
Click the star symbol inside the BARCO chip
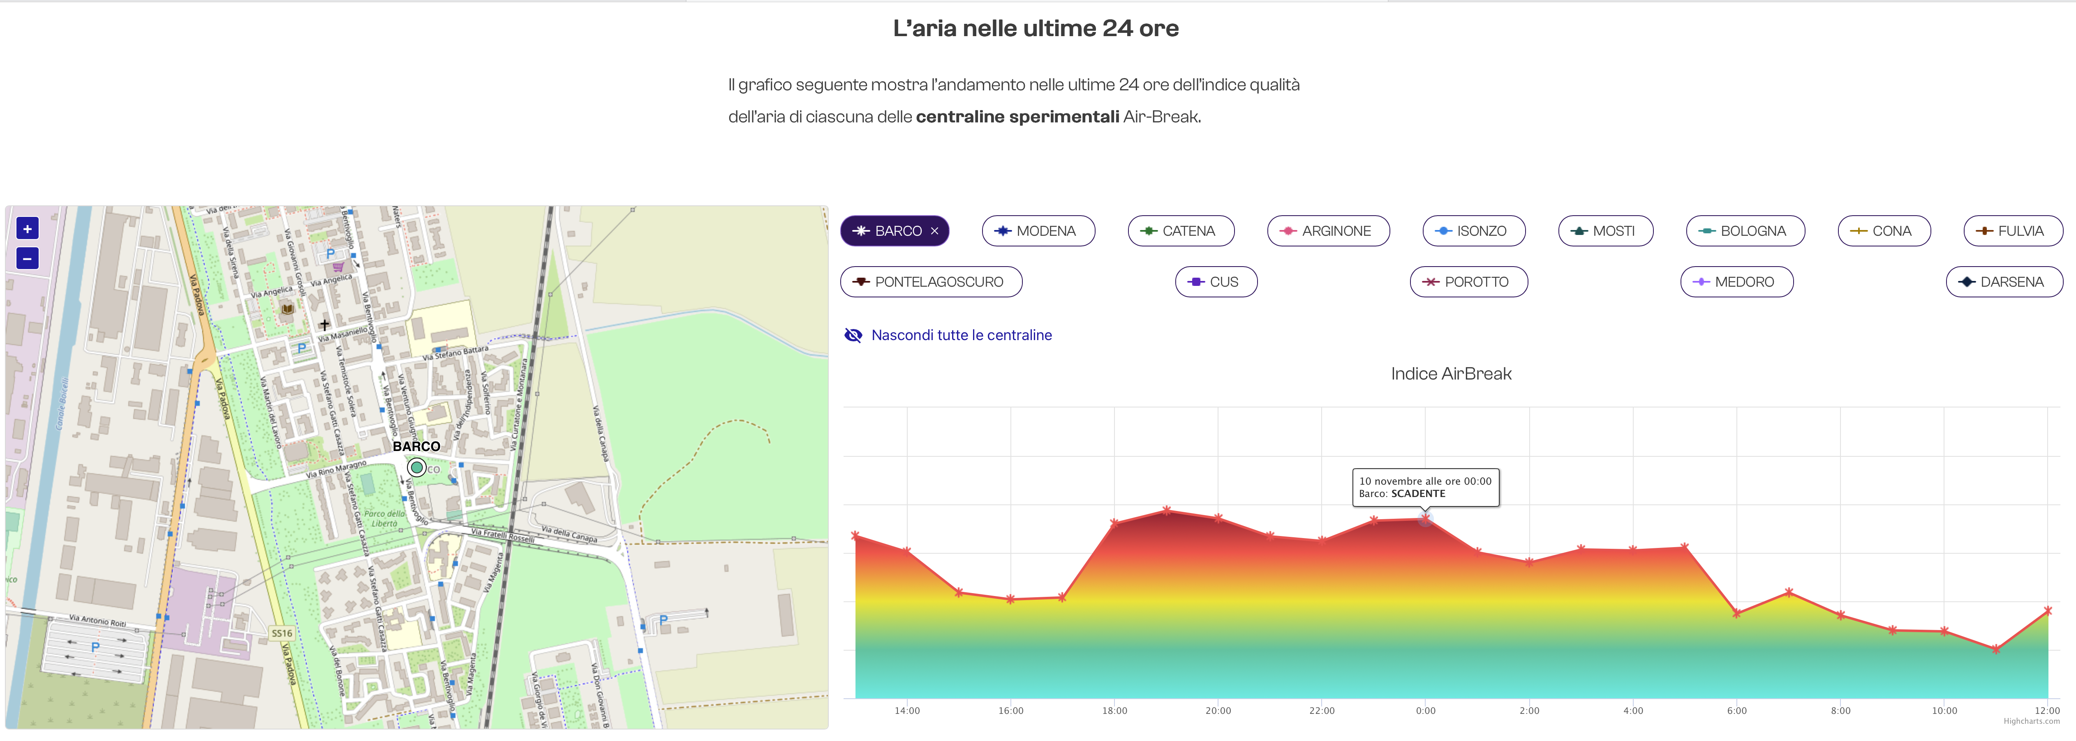pos(862,231)
